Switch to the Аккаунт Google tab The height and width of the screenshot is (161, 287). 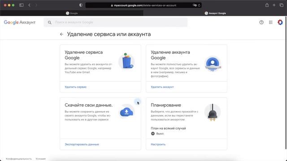click(x=215, y=13)
